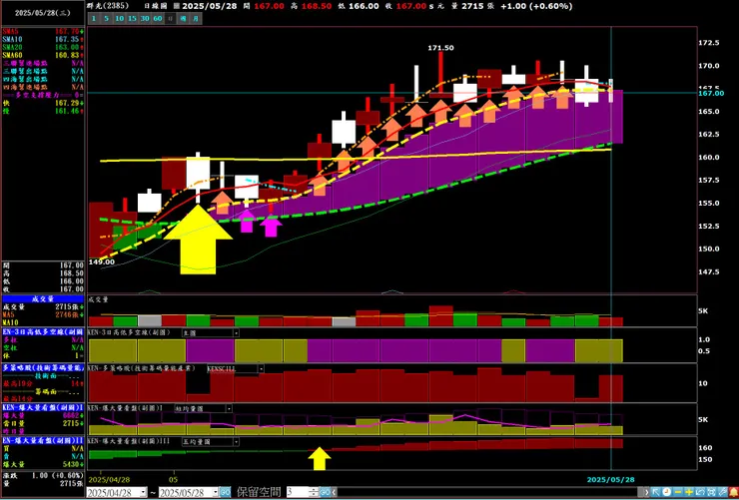
Task: Open the 五均量圖 dropdown in 爆大量看盤 III panel
Action: [x=236, y=442]
